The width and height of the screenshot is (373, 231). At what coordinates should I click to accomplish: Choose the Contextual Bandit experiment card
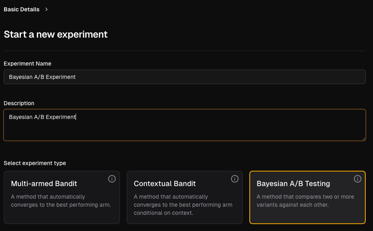(x=185, y=197)
